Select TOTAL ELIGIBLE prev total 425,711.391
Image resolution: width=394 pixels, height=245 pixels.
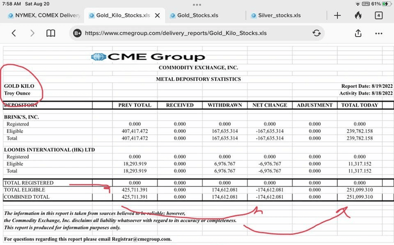click(135, 190)
